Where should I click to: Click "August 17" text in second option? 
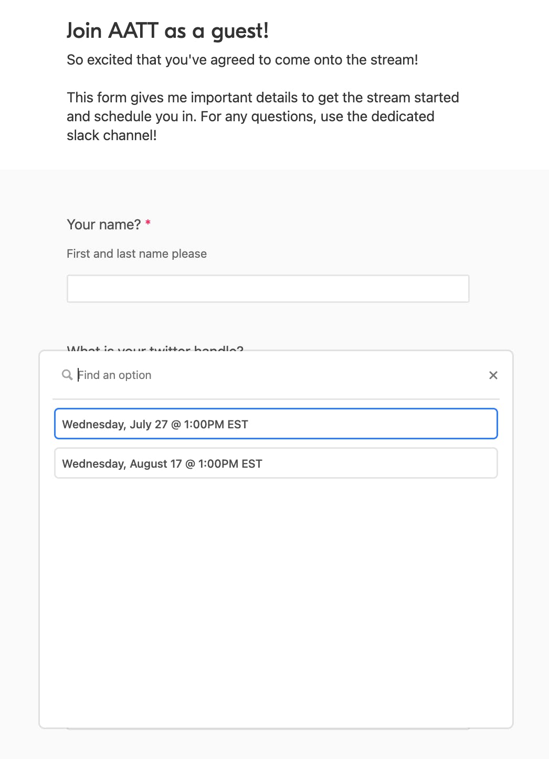(156, 463)
